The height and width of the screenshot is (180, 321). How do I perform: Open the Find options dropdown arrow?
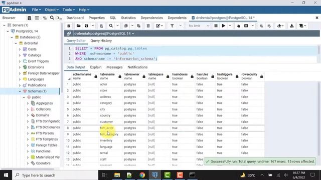(x=117, y=25)
